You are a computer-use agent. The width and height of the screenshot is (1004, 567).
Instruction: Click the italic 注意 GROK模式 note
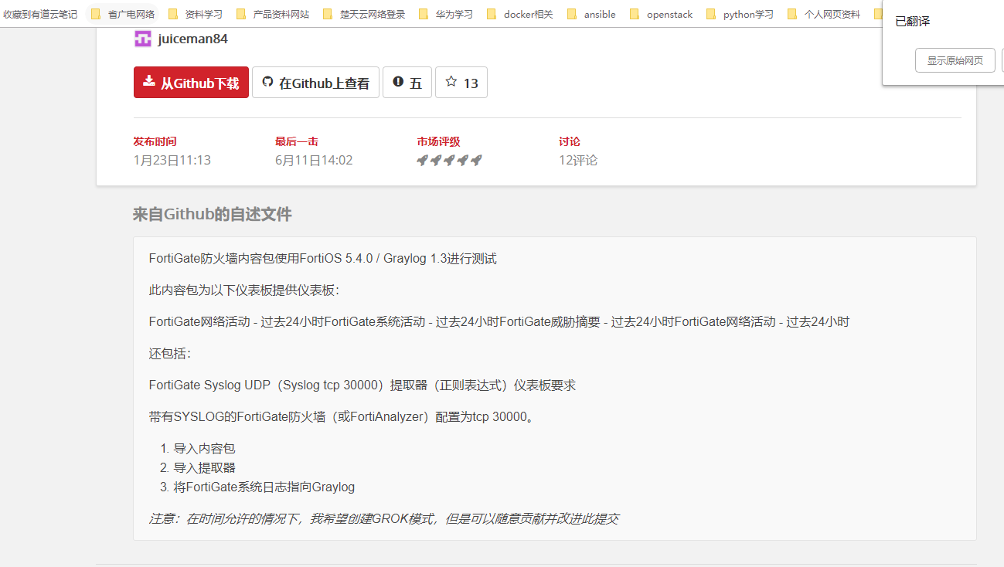click(x=383, y=519)
